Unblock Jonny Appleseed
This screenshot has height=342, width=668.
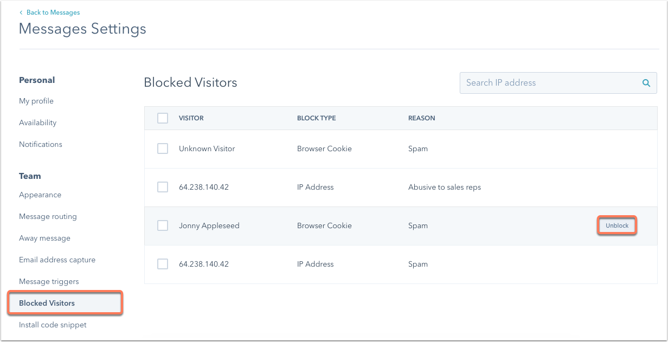[x=617, y=225]
